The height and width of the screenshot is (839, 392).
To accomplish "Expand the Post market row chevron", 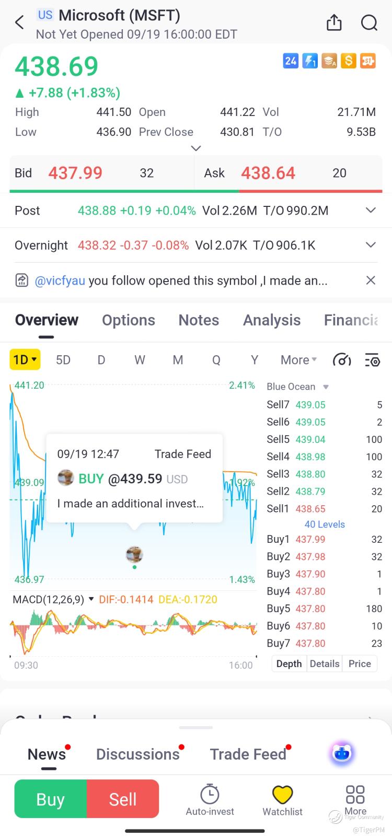I will [371, 210].
